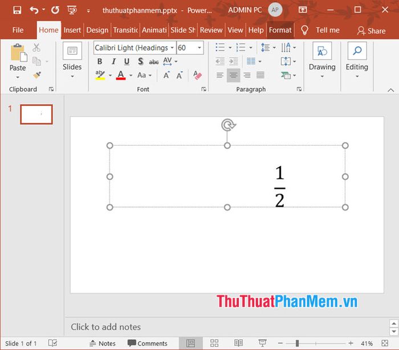399x350 pixels.
Task: Switch to the Review tab
Action: 211,30
